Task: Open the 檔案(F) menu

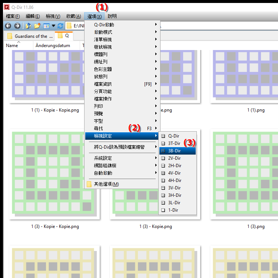Action: coord(13,16)
